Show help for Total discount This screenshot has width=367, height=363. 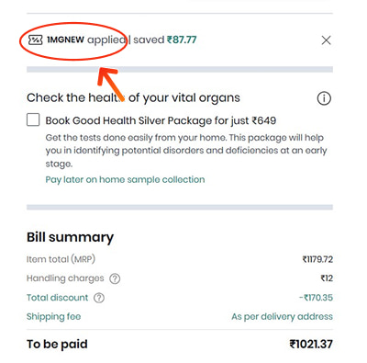coord(99,298)
